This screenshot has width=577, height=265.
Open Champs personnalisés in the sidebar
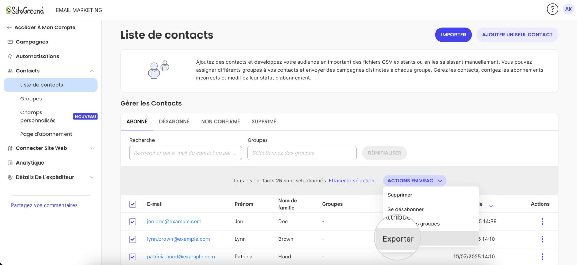(38, 116)
